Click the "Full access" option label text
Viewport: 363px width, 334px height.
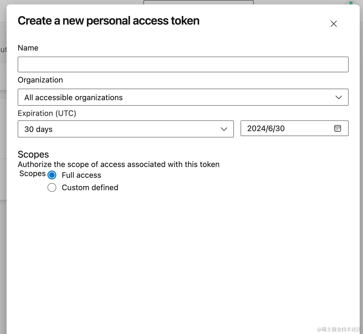81,175
